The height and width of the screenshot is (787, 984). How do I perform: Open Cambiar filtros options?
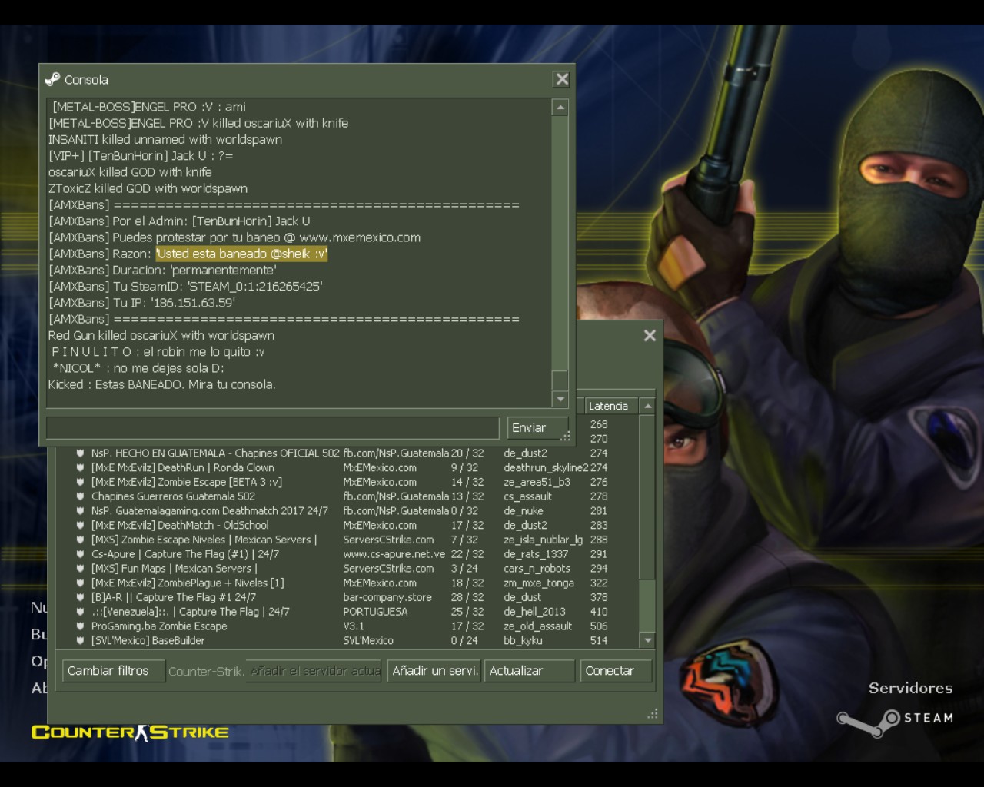[x=114, y=671]
